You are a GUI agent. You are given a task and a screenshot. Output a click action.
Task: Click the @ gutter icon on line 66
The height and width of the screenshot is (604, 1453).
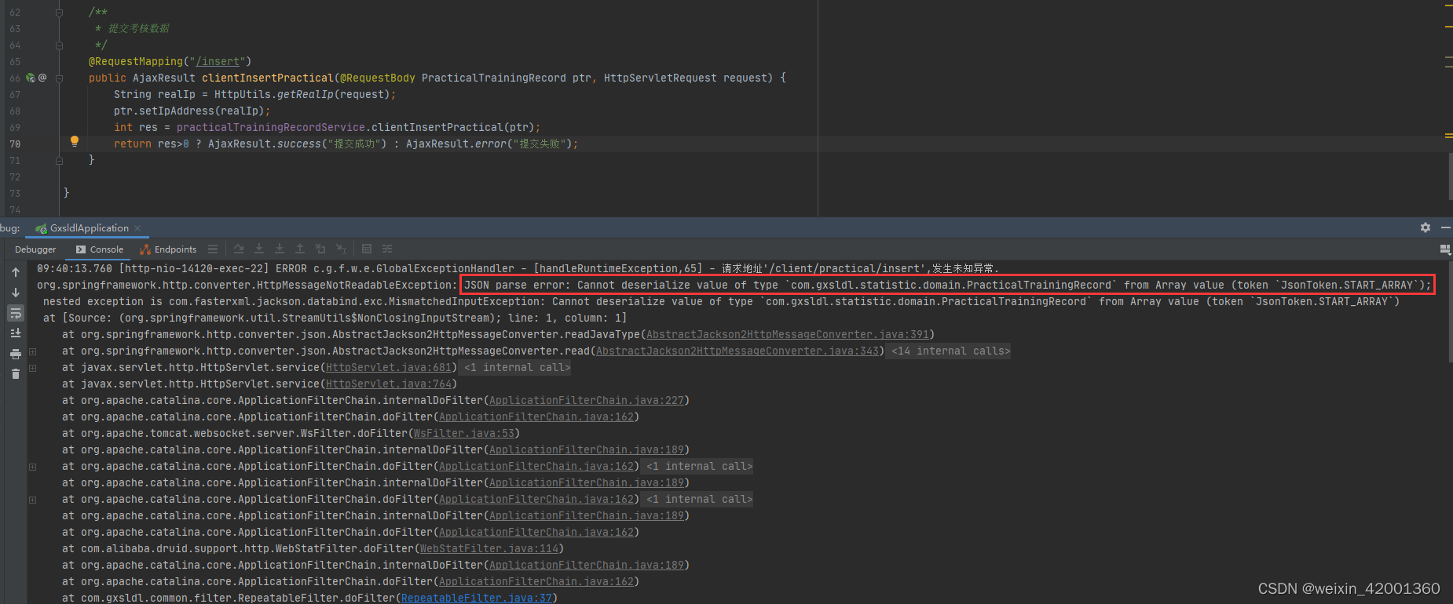point(42,78)
